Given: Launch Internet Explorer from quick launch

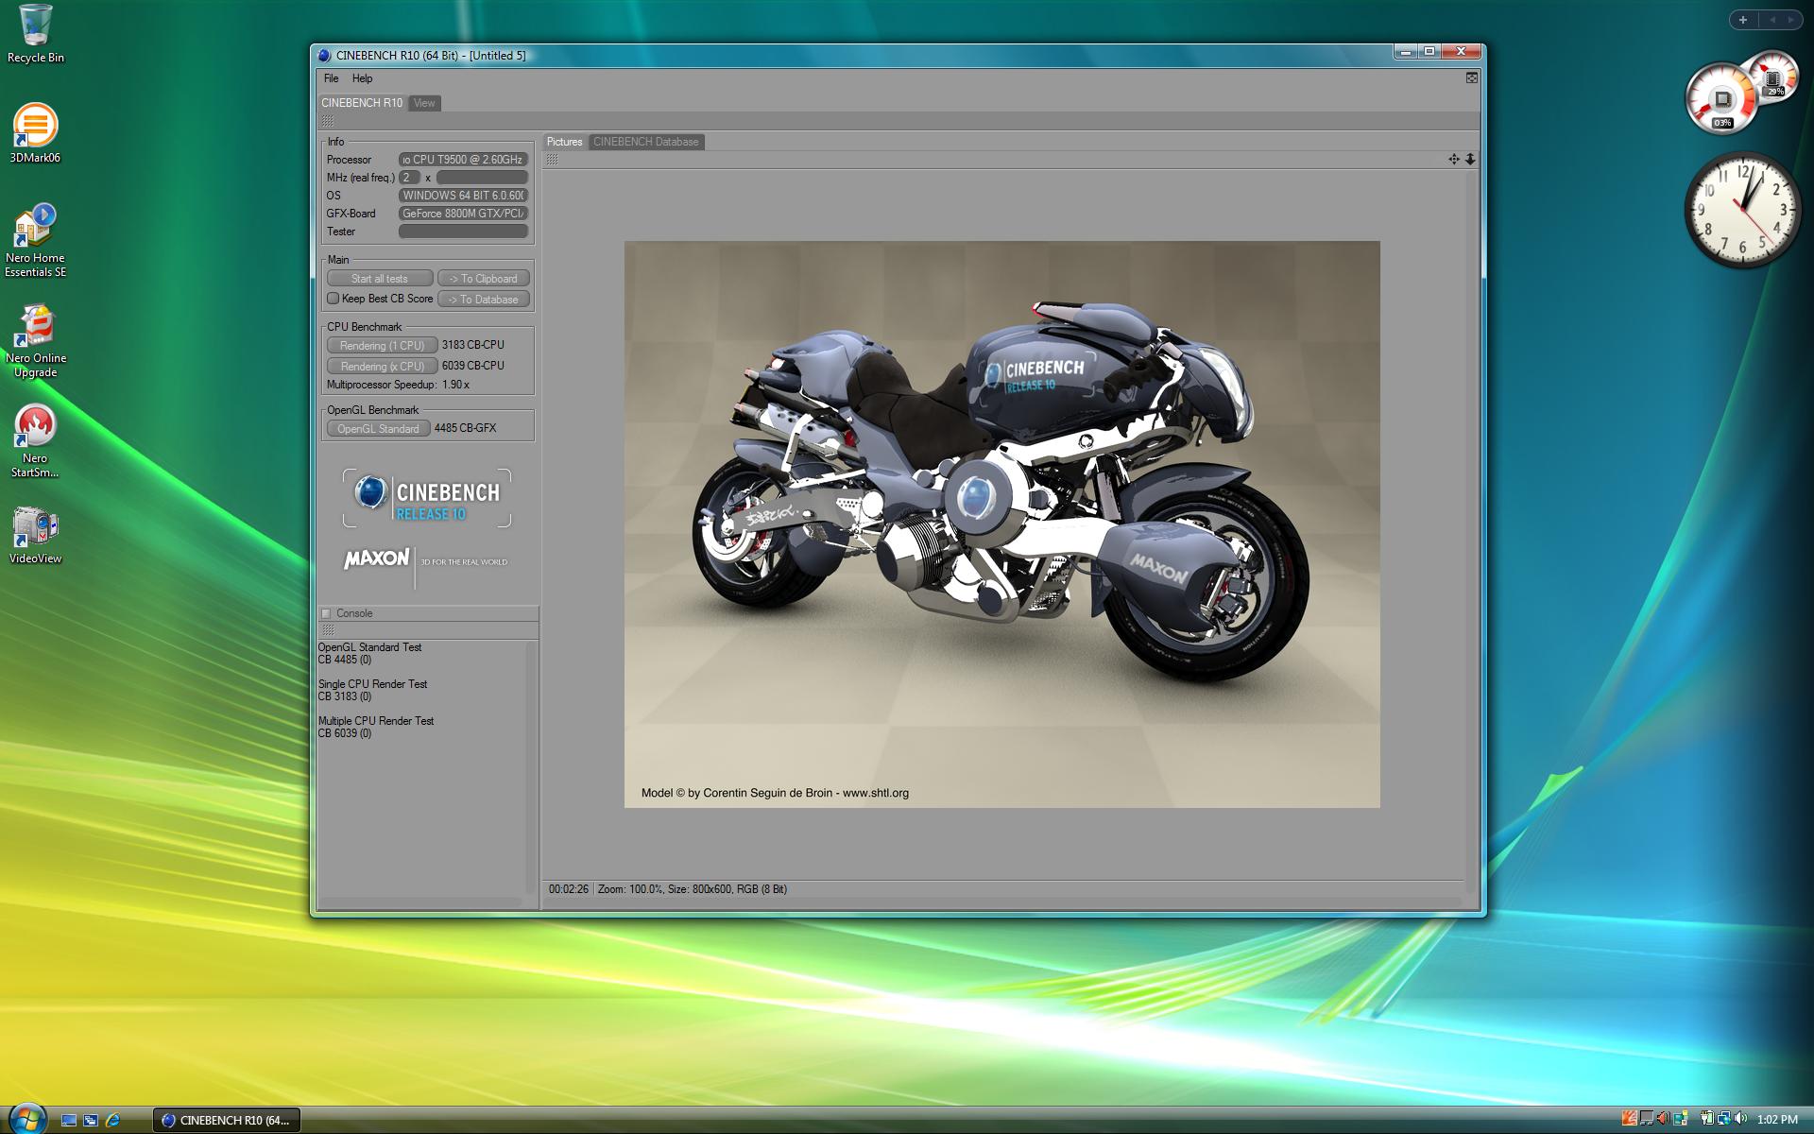Looking at the screenshot, I should coord(113,1120).
